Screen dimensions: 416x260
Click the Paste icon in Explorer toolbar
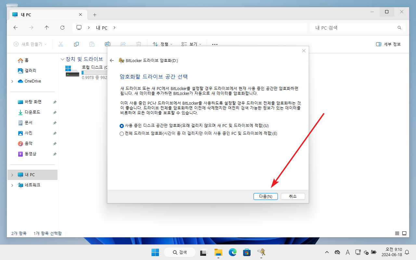coord(92,44)
